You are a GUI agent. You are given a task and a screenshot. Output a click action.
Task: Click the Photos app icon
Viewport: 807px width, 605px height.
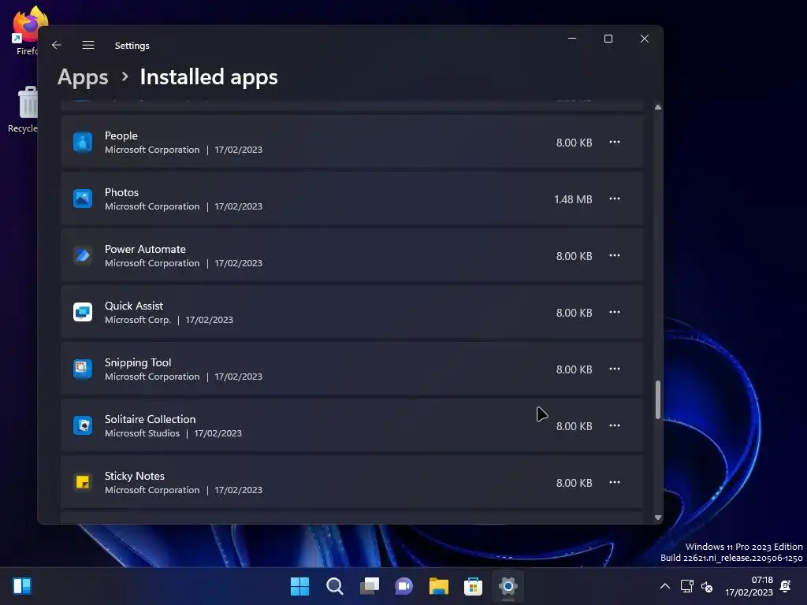point(82,199)
